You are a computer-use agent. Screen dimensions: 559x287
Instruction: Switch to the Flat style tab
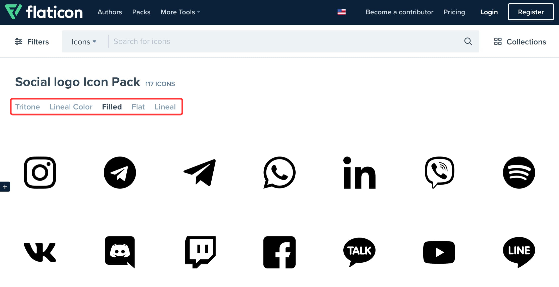(138, 107)
